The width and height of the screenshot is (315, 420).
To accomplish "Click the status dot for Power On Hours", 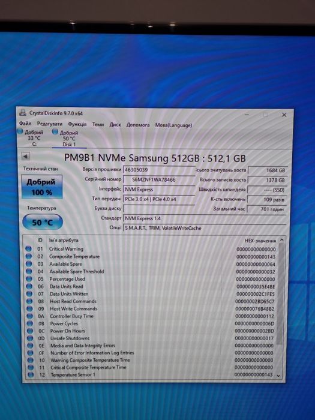I will click(x=30, y=331).
